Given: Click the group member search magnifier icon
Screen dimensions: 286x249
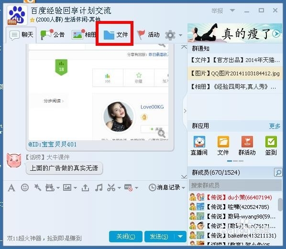Looking at the screenshot, I should (x=278, y=172).
